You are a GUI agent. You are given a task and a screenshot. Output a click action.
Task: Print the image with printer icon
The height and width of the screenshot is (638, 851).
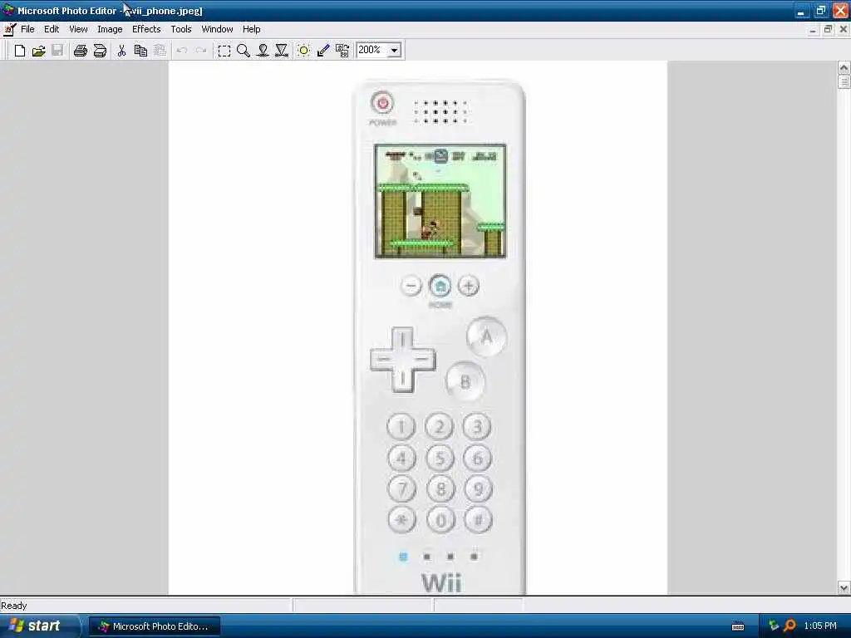click(81, 51)
